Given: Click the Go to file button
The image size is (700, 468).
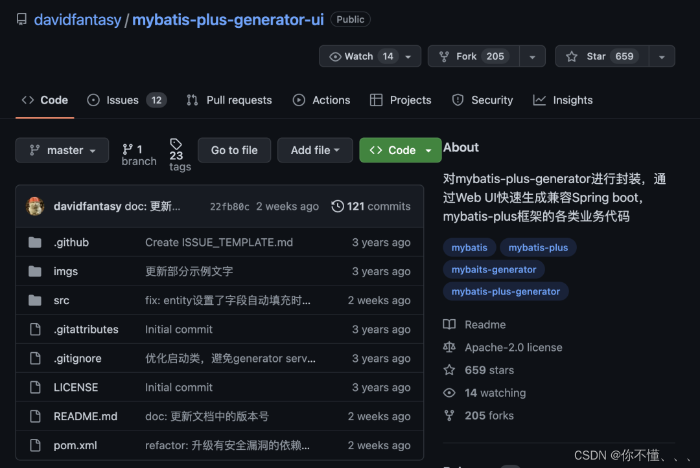Looking at the screenshot, I should click(234, 150).
